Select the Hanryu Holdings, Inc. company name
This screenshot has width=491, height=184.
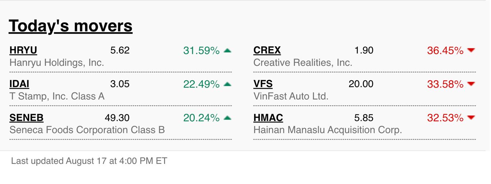tap(57, 63)
